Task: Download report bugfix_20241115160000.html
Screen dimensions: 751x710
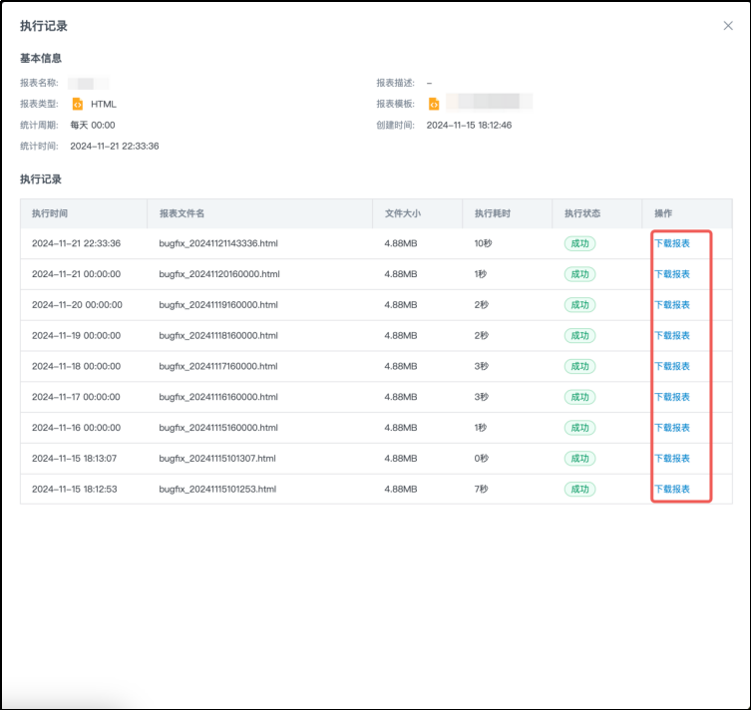Action: click(671, 428)
